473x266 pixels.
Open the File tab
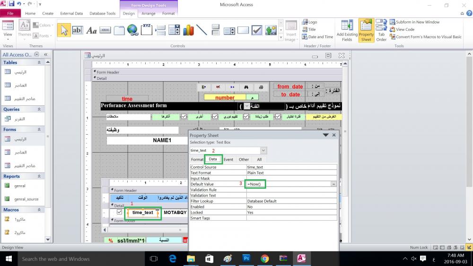click(10, 13)
